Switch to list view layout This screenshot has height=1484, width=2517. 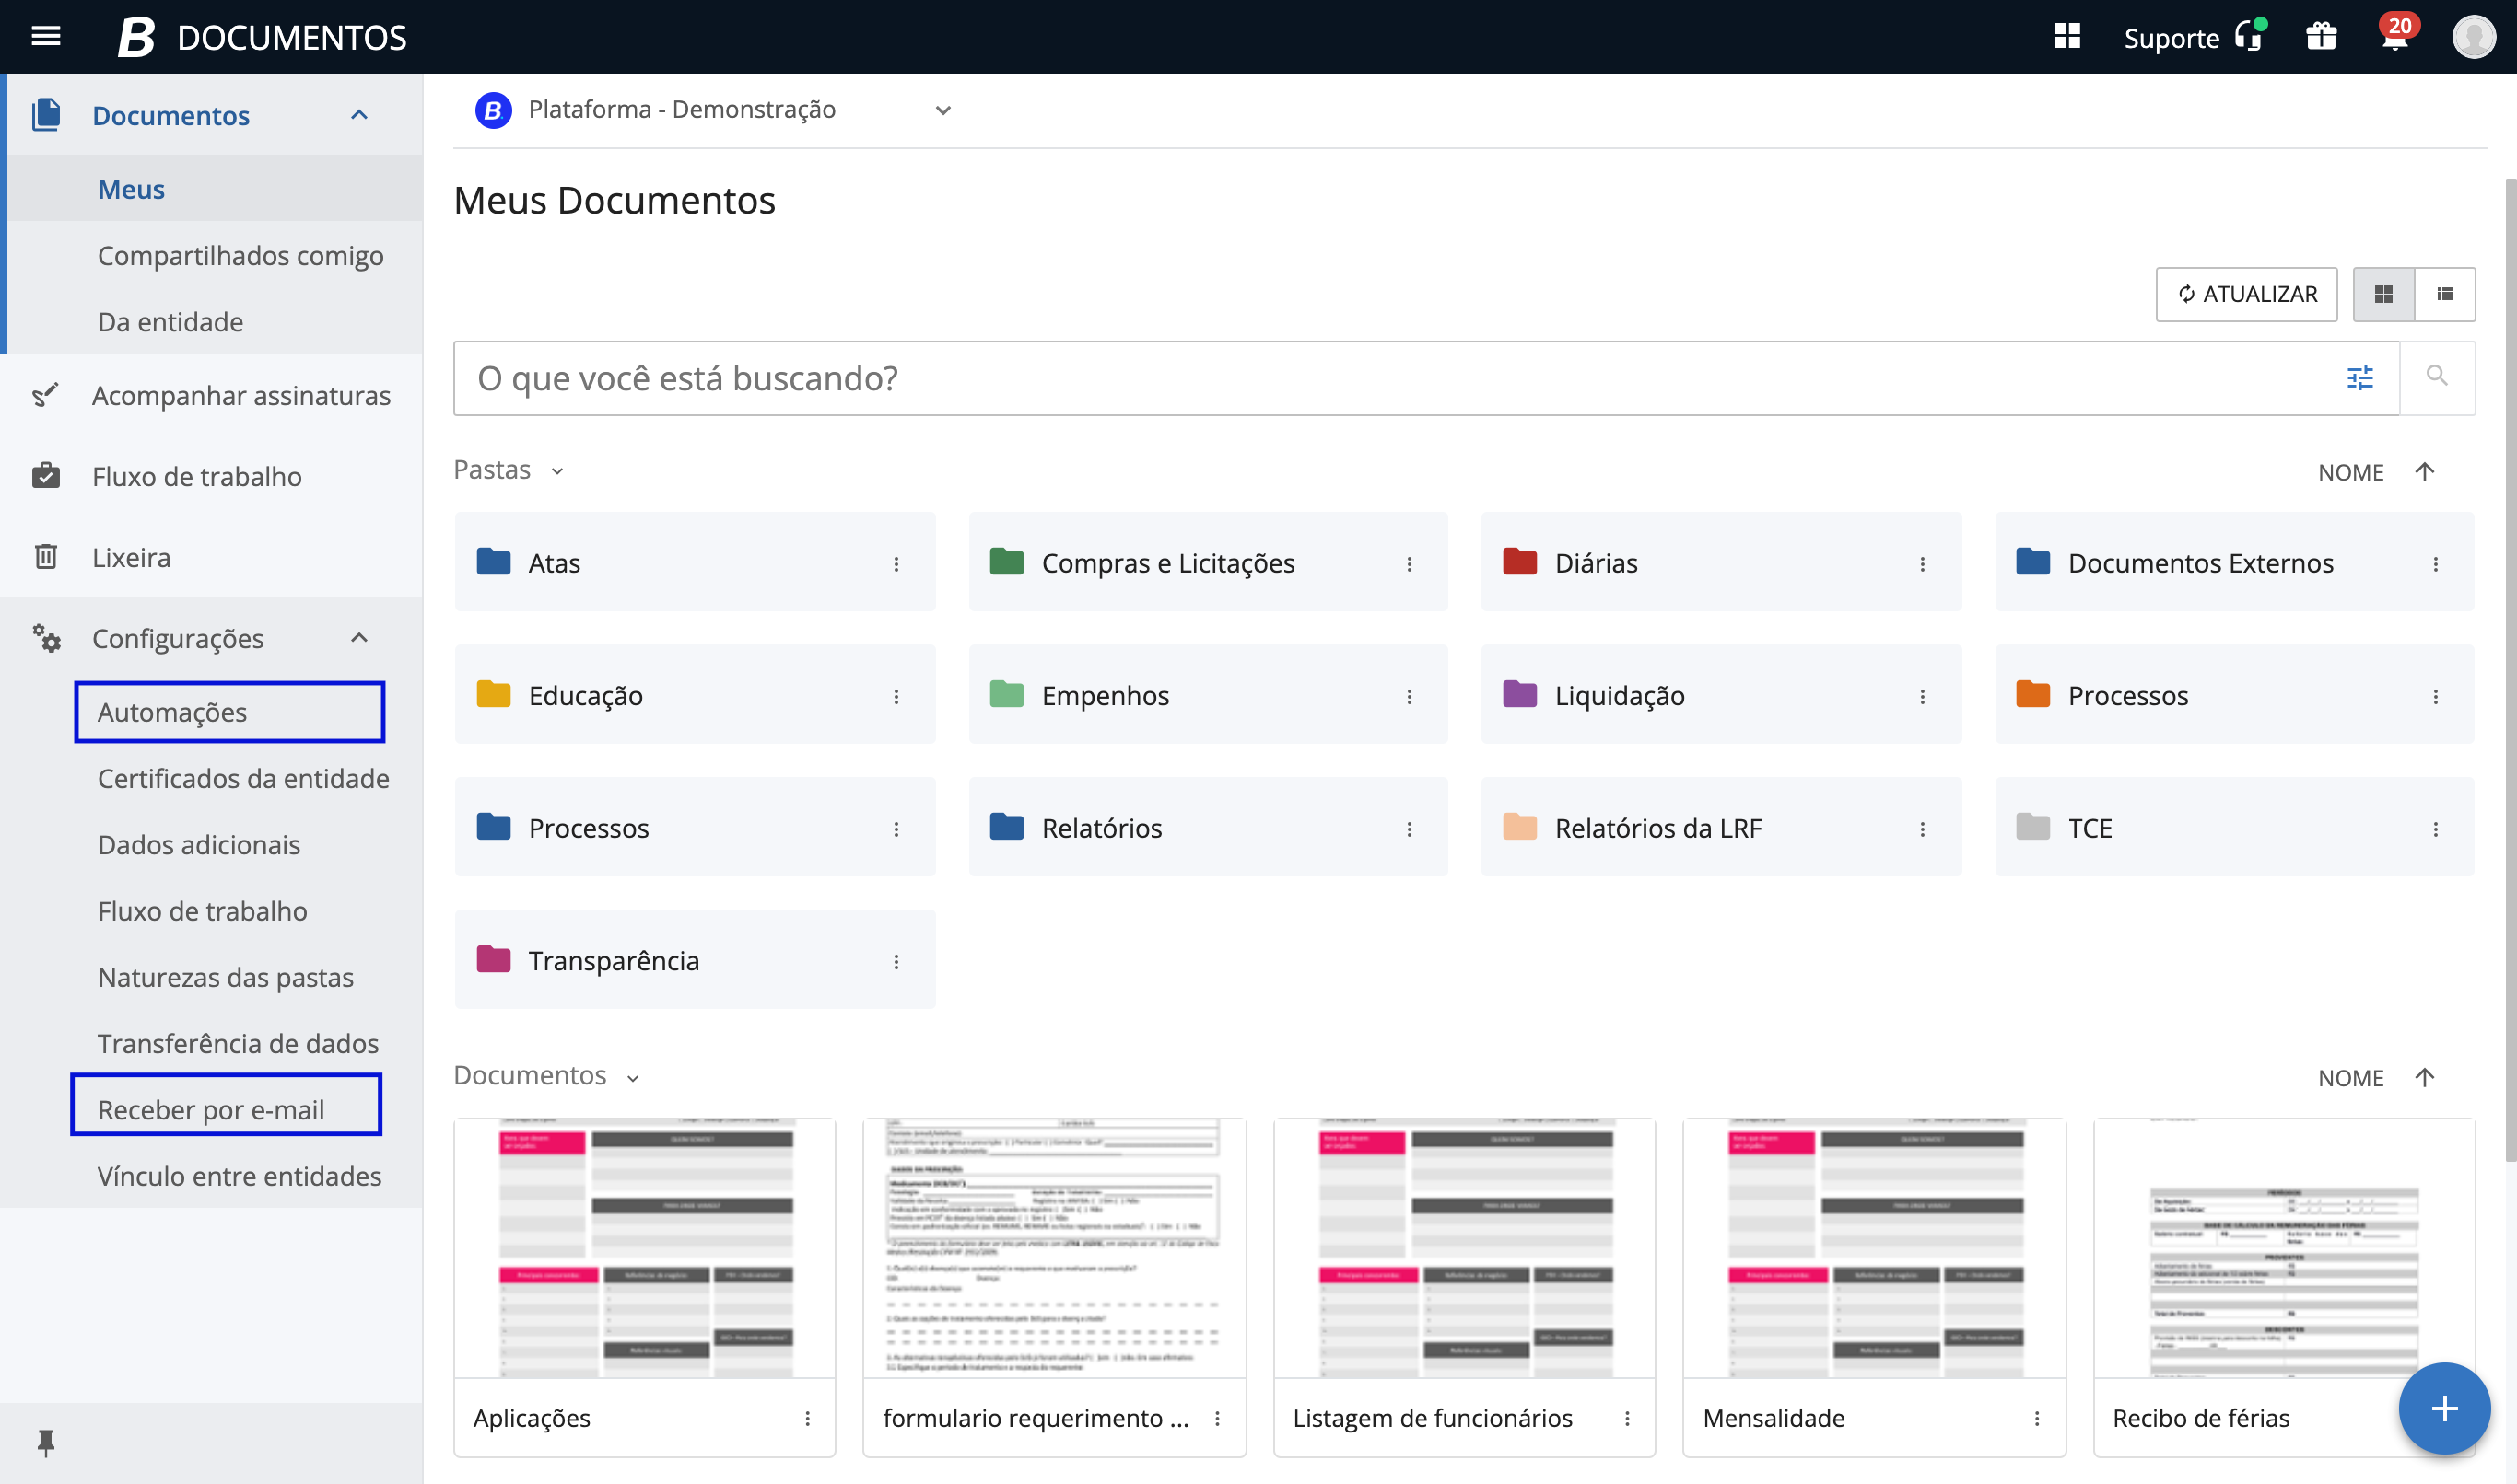[2444, 294]
